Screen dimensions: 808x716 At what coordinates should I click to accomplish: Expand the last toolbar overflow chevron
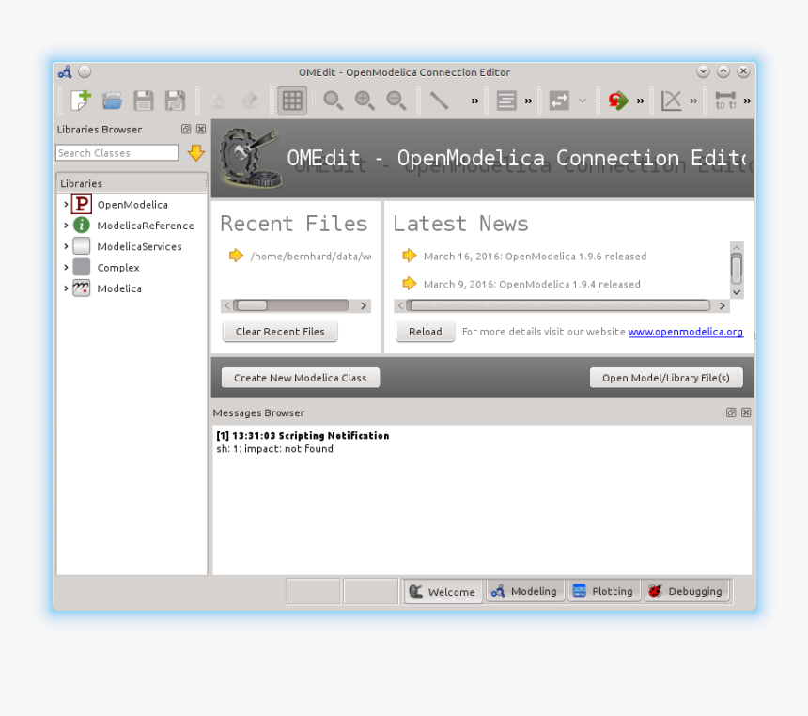(747, 101)
